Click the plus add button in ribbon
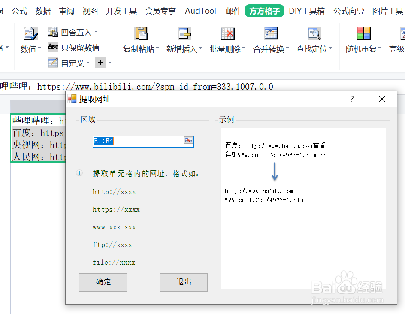Screen dimensions: 405x314 coord(100,63)
